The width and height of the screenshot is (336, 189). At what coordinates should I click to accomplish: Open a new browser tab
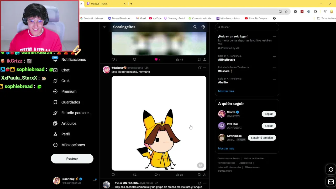[131, 4]
